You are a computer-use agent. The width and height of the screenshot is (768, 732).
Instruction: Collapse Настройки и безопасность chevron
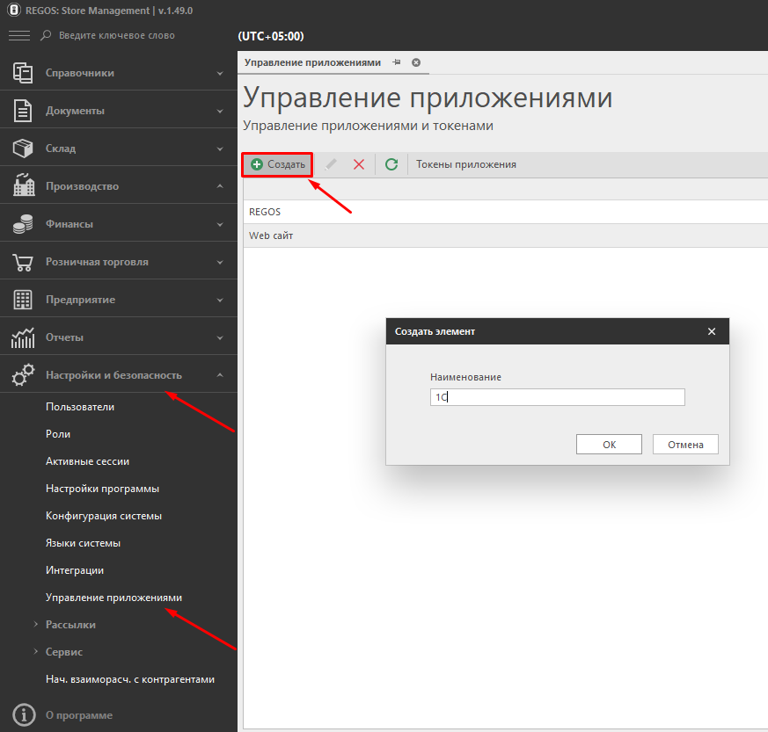pos(220,375)
